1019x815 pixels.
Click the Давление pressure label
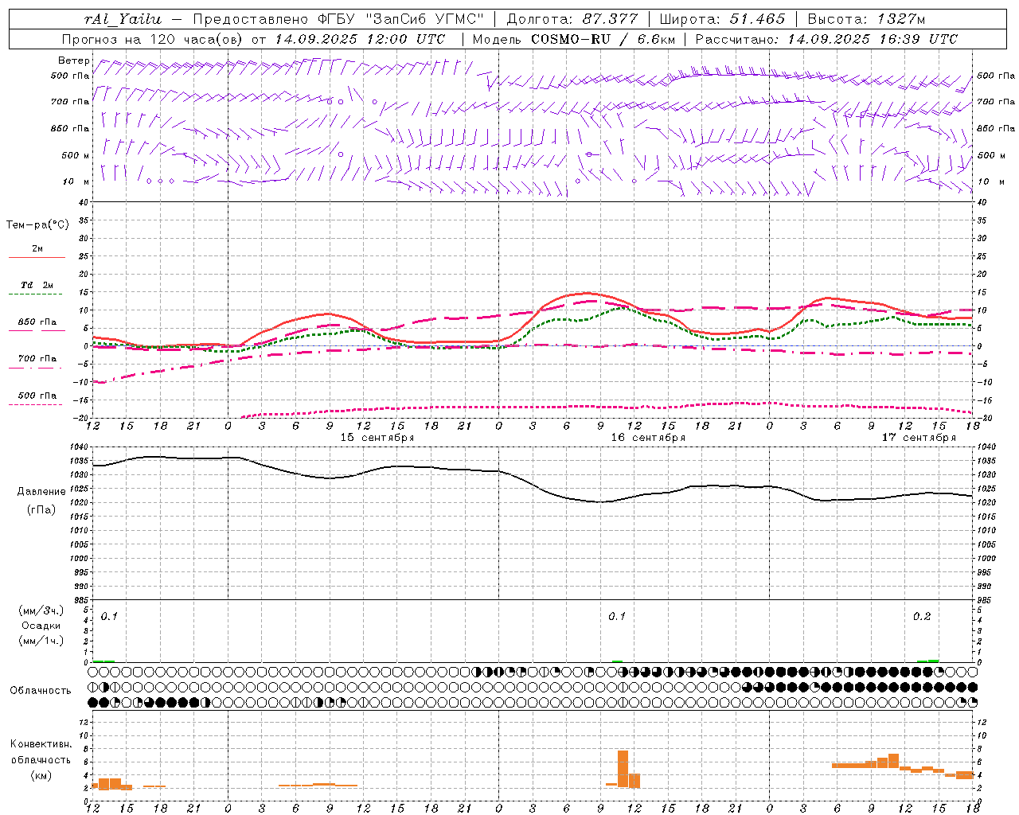click(41, 492)
